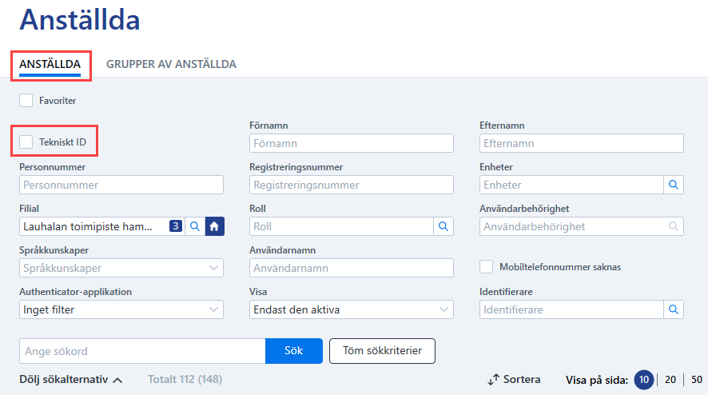The height and width of the screenshot is (395, 708).
Task: Click the Användarbehörighet text field
Action: pos(582,226)
